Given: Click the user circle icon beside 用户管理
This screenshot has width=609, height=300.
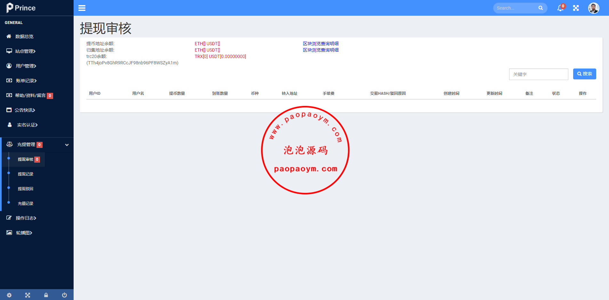Looking at the screenshot, I should 9,66.
